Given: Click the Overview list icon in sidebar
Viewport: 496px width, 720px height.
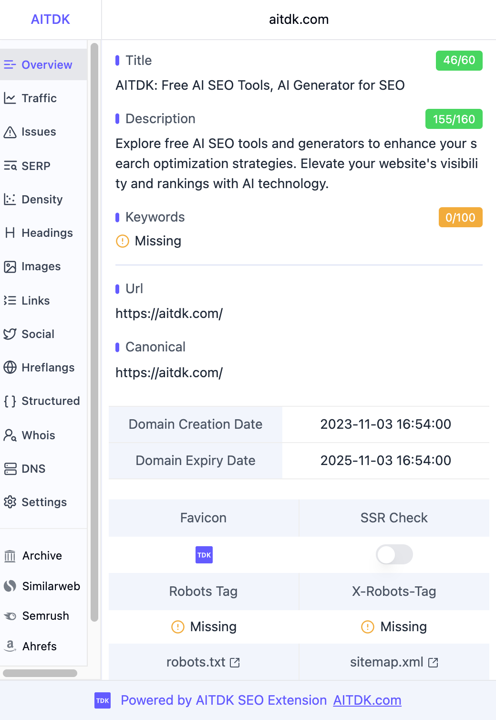Looking at the screenshot, I should 10,64.
